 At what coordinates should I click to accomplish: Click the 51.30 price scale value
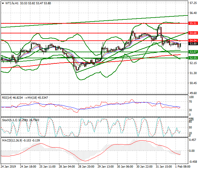coord(193,73)
